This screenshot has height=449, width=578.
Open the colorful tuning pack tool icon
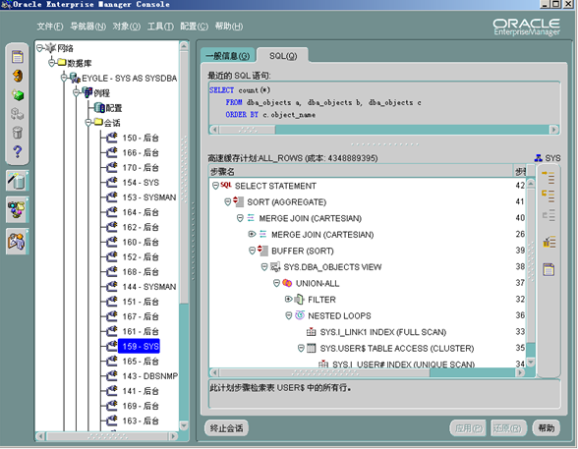tap(17, 210)
